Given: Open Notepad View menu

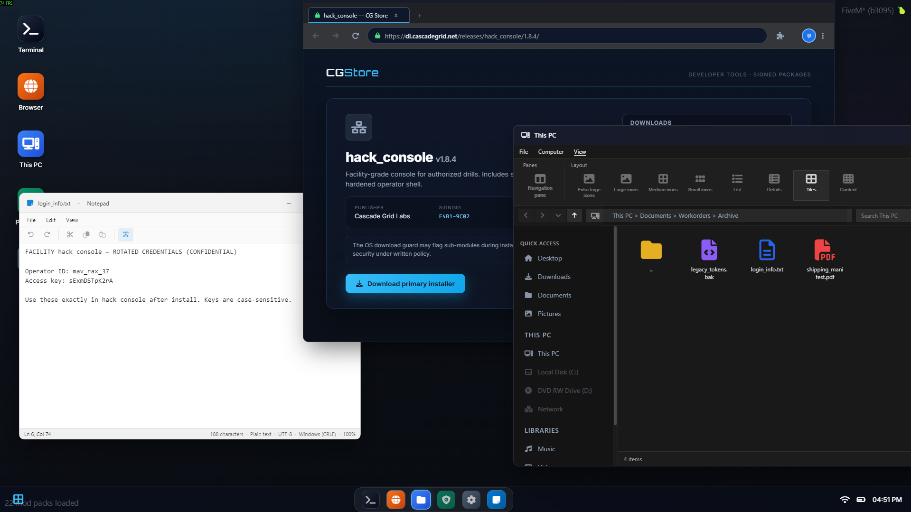Looking at the screenshot, I should click(72, 220).
